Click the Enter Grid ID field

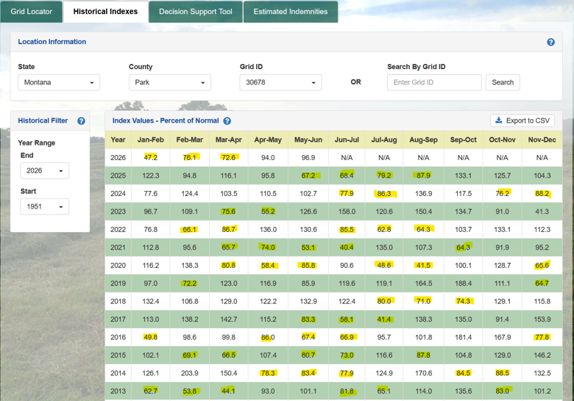[x=434, y=82]
